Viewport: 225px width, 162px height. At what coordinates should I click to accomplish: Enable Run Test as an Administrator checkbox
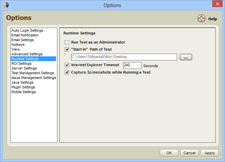click(x=67, y=43)
